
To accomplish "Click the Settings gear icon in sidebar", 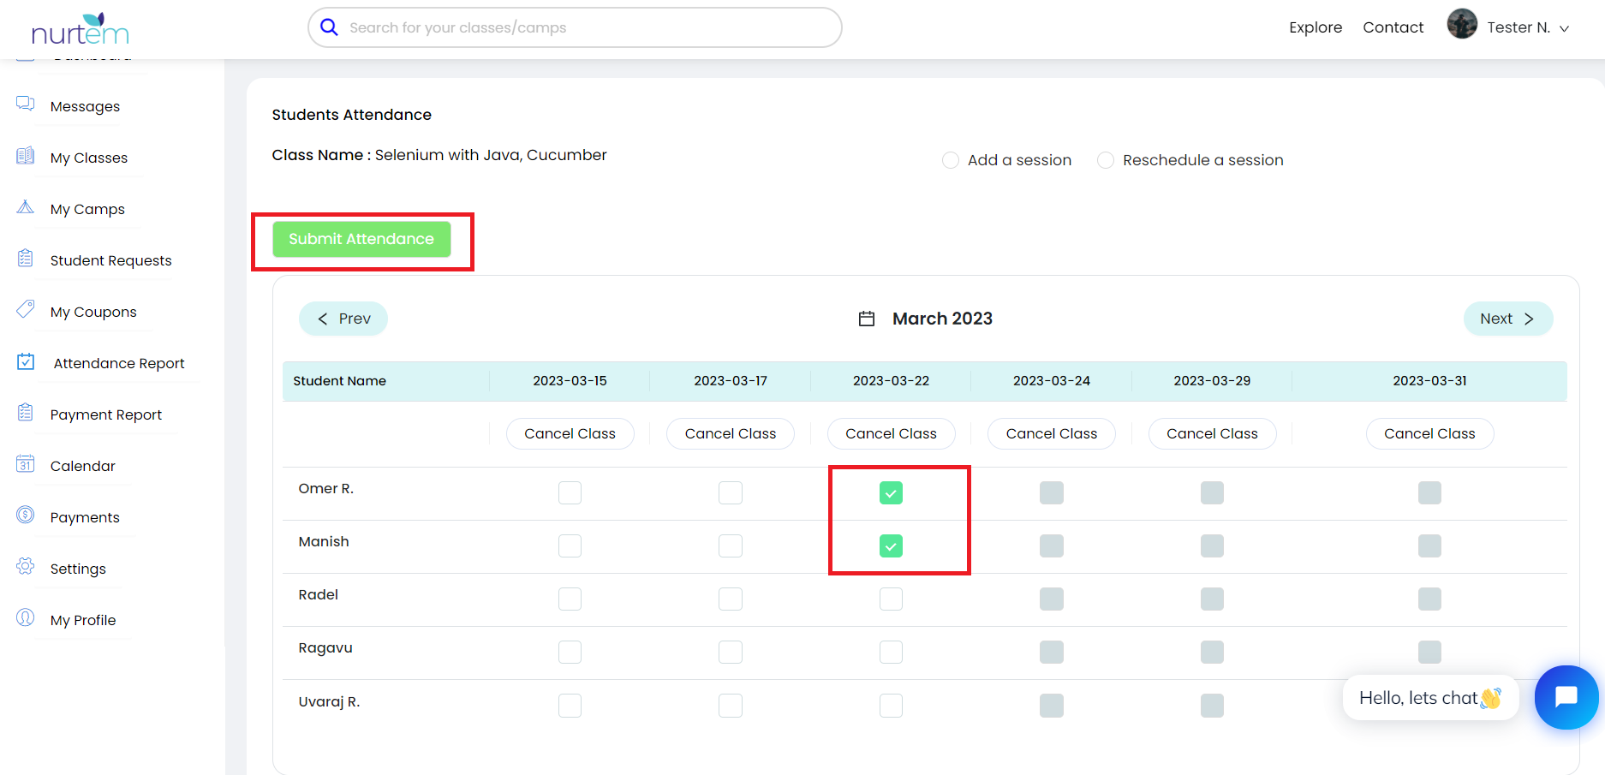I will pos(25,566).
